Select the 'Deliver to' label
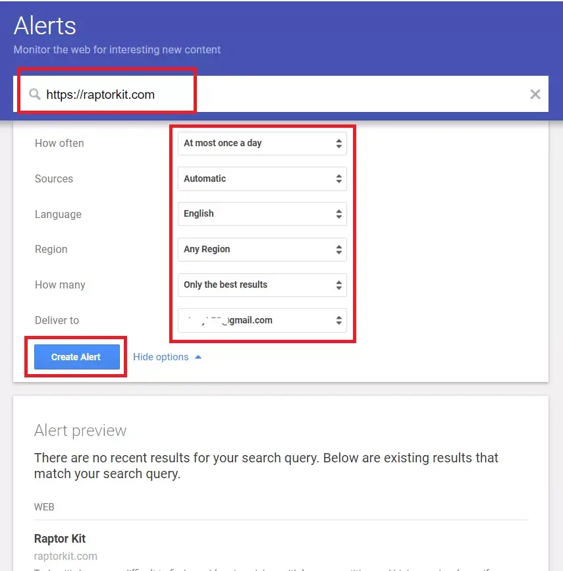The width and height of the screenshot is (563, 571). [x=57, y=321]
